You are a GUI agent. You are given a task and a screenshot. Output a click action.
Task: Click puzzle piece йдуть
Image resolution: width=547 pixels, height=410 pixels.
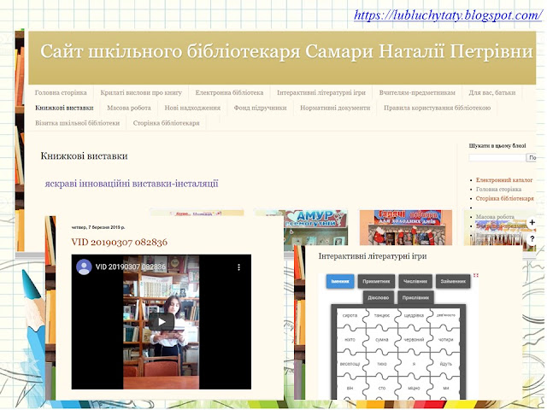point(446,364)
